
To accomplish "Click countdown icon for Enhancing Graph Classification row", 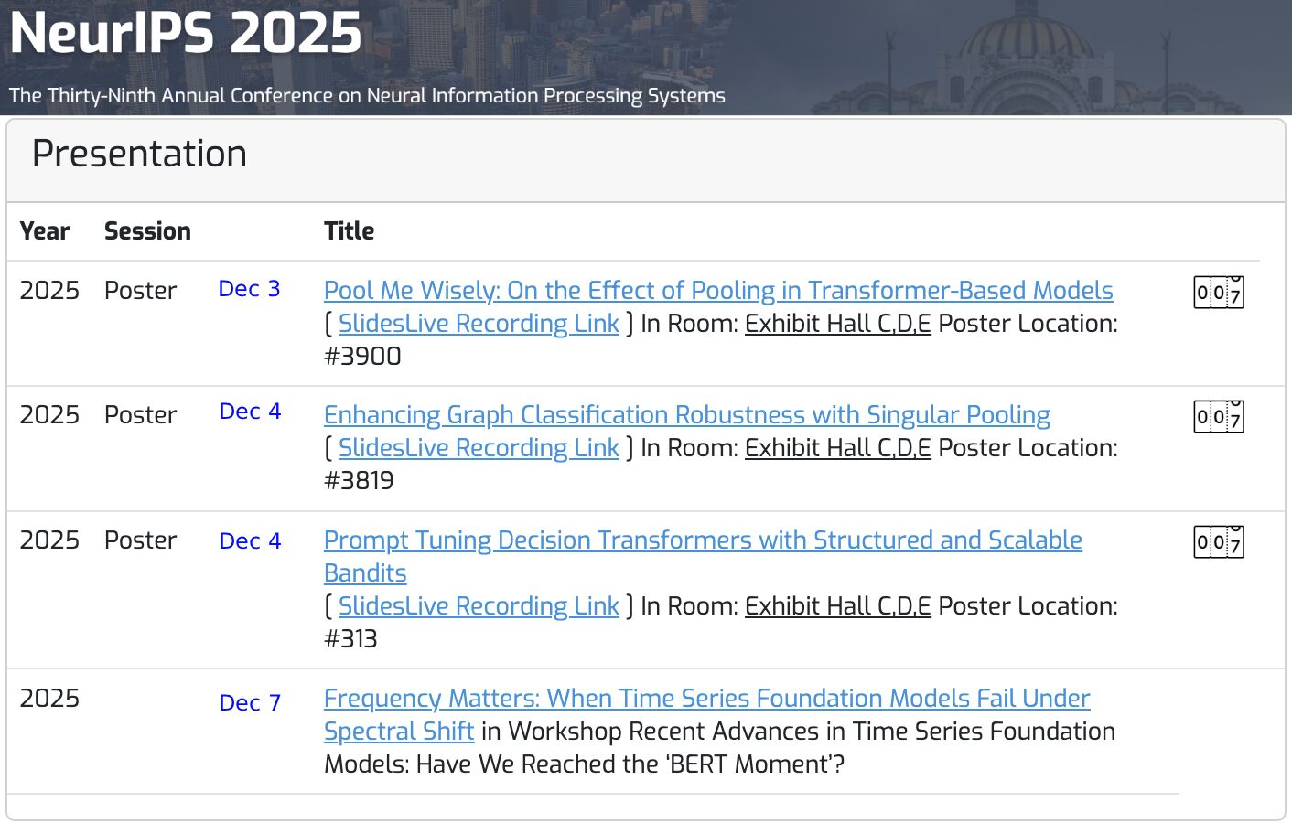I will coord(1218,416).
